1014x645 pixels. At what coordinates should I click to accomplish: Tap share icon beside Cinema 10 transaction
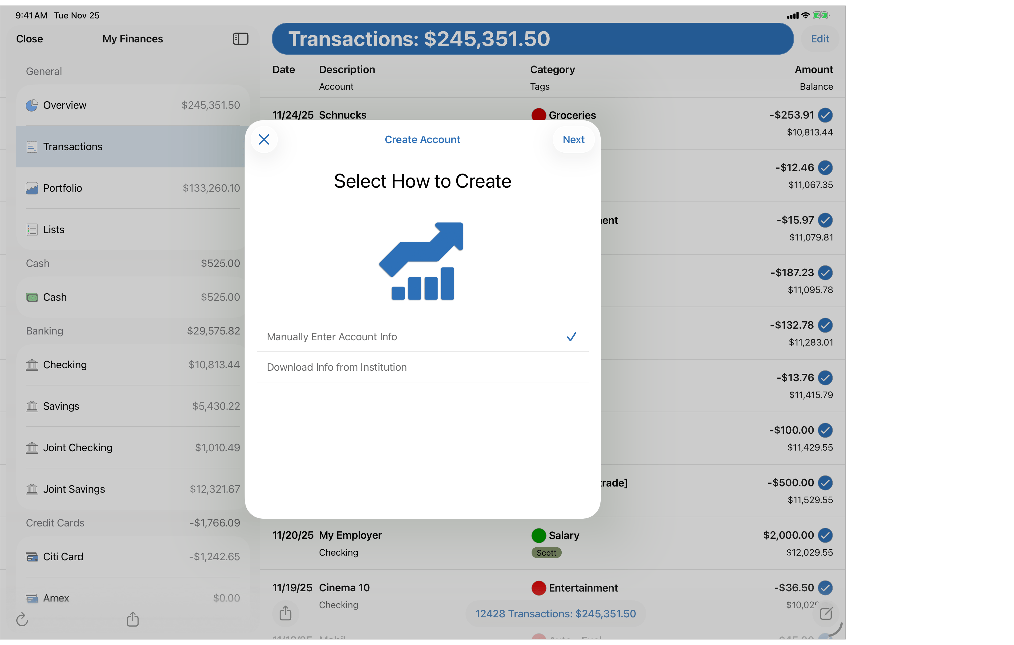coord(285,613)
